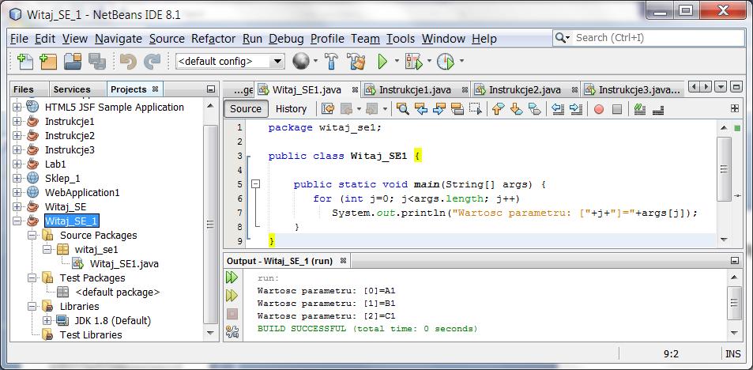
Task: Click the New File toolbar icon
Action: 24,61
